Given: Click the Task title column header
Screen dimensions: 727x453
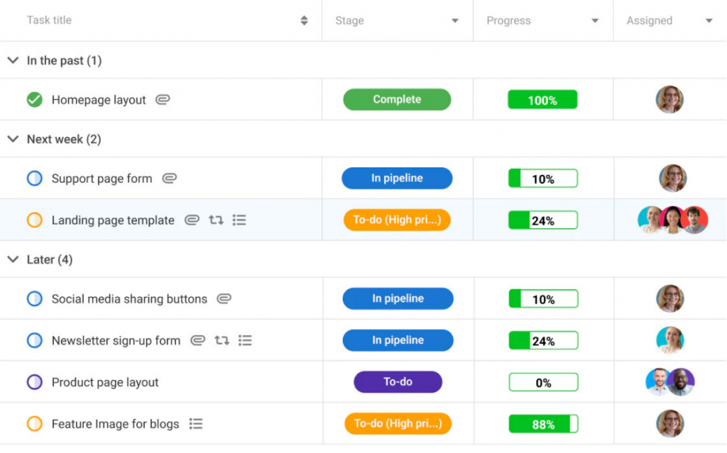Looking at the screenshot, I should coord(49,21).
